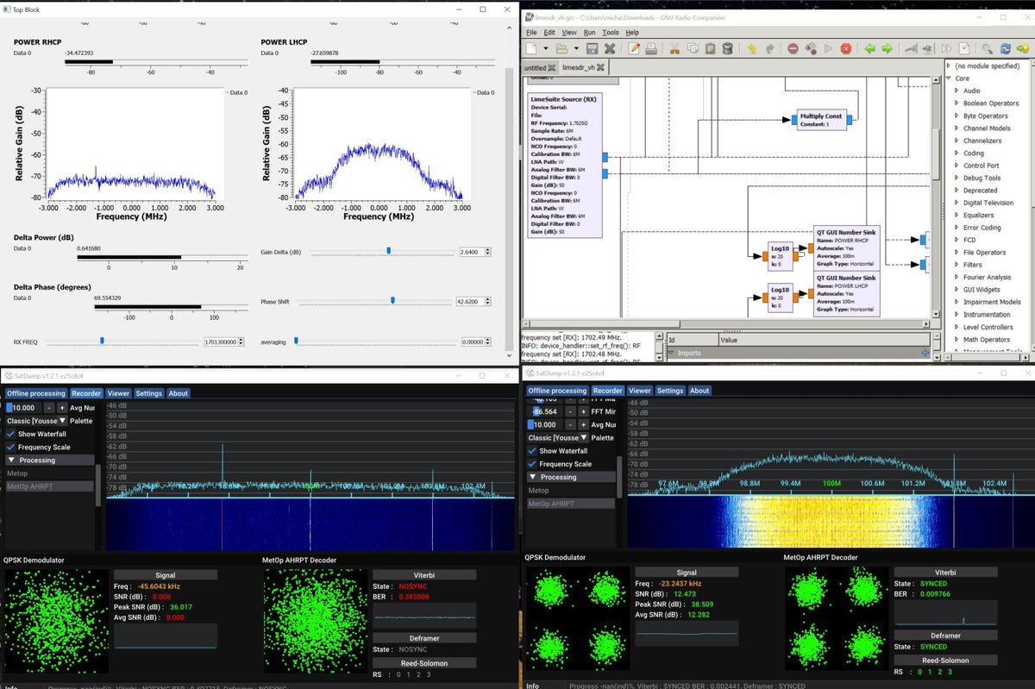Click the Disable block plug icon
The height and width of the screenshot is (689, 1035).
928,49
